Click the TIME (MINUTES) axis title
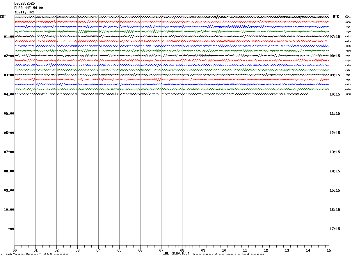The height and width of the screenshot is (258, 352). click(x=175, y=253)
